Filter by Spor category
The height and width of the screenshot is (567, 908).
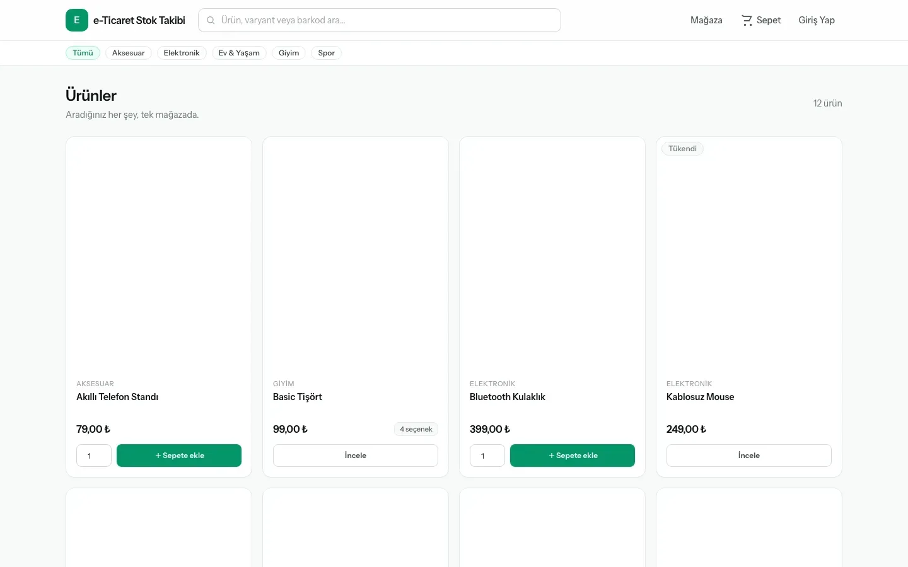(x=327, y=53)
